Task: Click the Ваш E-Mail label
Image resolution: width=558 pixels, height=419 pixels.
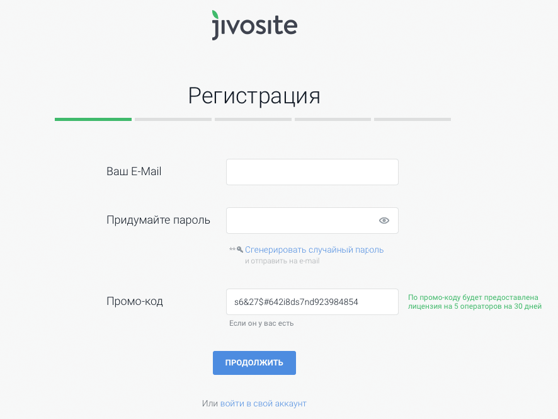Action: [x=134, y=171]
